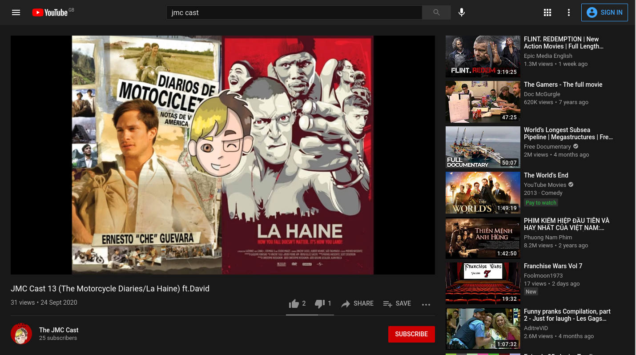Visit Phuong Nam Phim channel

point(548,238)
